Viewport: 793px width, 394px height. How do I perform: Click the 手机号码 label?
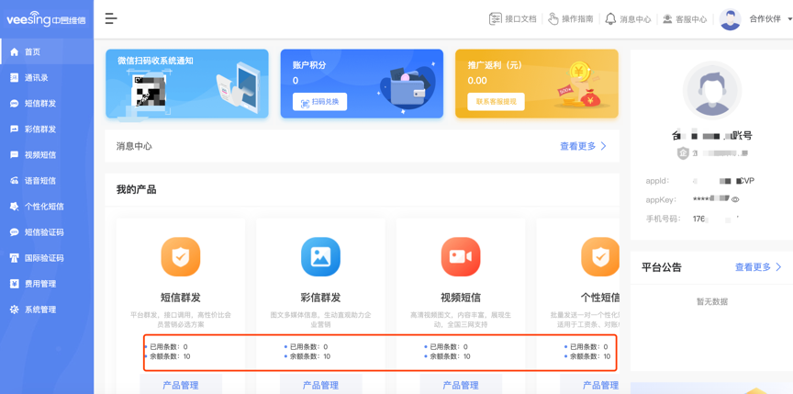pos(664,219)
